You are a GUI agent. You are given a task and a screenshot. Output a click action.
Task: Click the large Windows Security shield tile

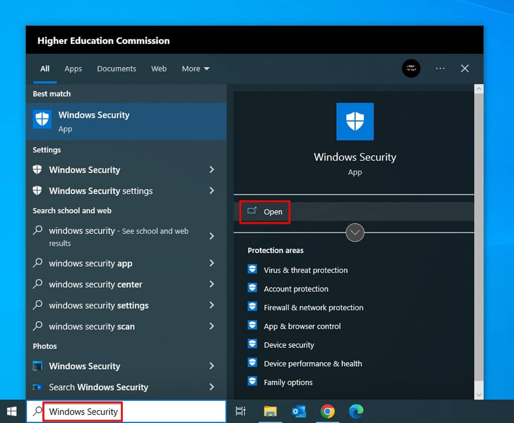355,122
